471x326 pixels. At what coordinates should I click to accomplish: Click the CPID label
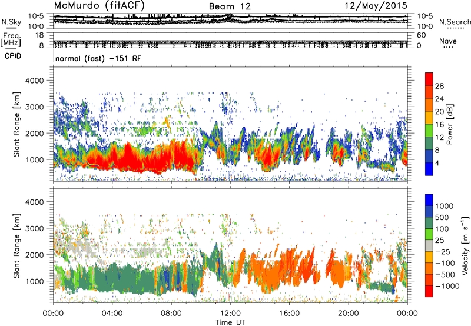pyautogui.click(x=13, y=56)
